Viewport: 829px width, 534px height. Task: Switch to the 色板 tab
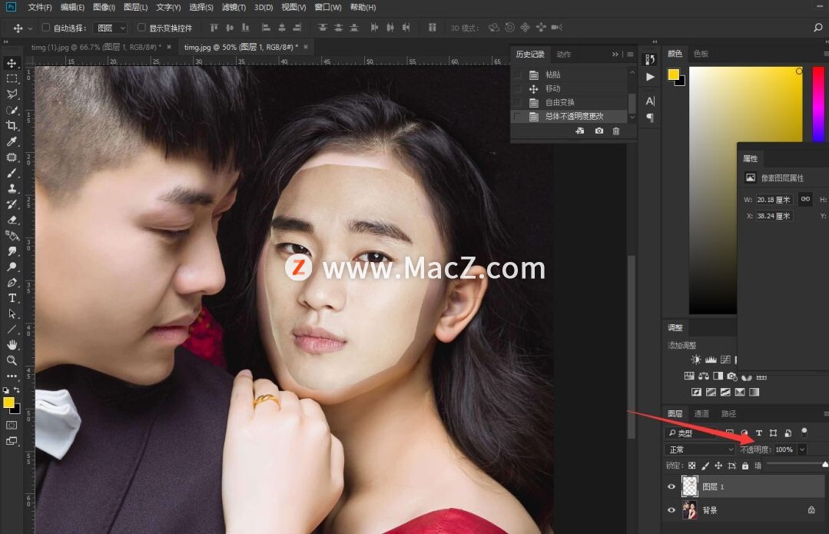tap(701, 54)
